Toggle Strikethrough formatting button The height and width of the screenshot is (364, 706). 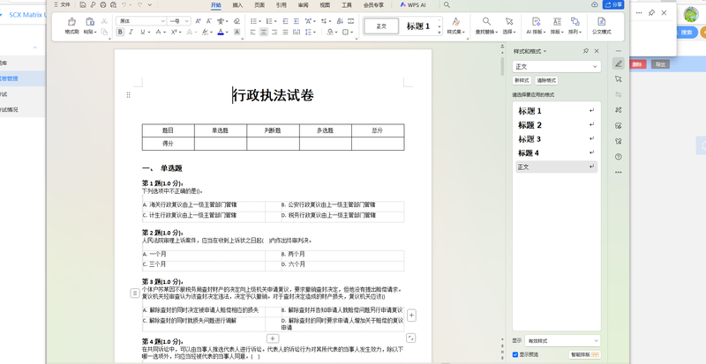click(158, 32)
